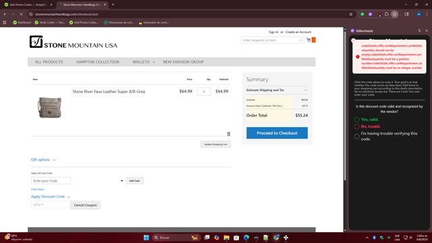
Task: Open File Explorer from the taskbar
Action: (227, 238)
